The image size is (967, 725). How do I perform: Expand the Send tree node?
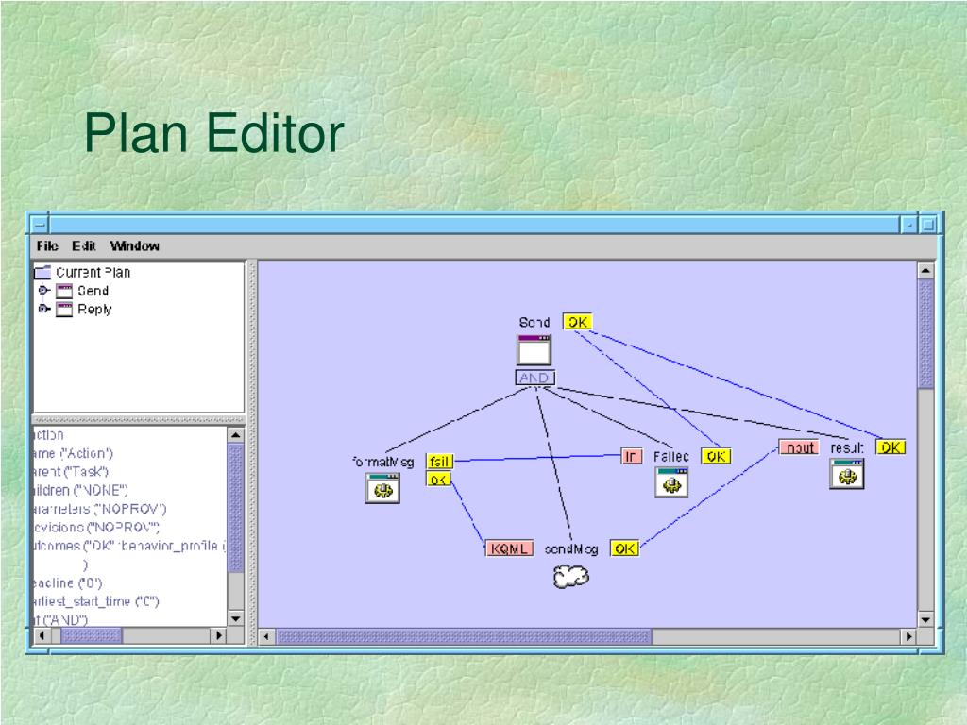tap(43, 290)
